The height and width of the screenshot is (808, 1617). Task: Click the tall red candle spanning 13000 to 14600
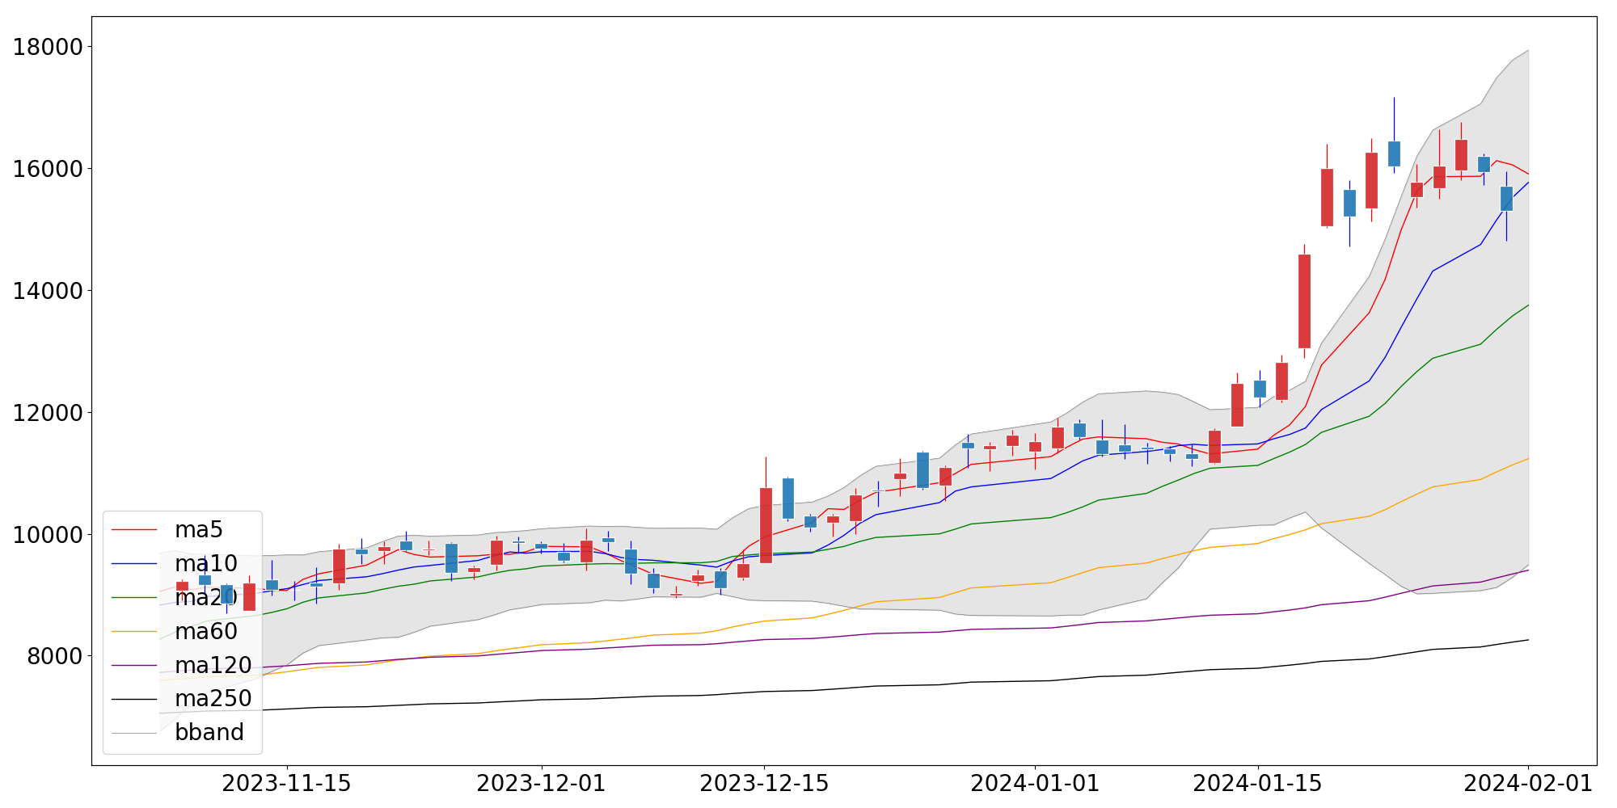1304,301
